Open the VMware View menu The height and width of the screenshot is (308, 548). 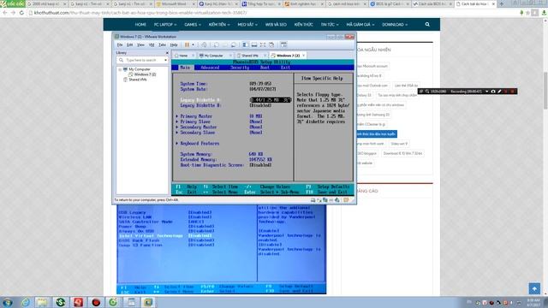(x=140, y=45)
